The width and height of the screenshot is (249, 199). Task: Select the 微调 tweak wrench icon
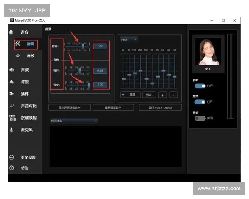18,44
